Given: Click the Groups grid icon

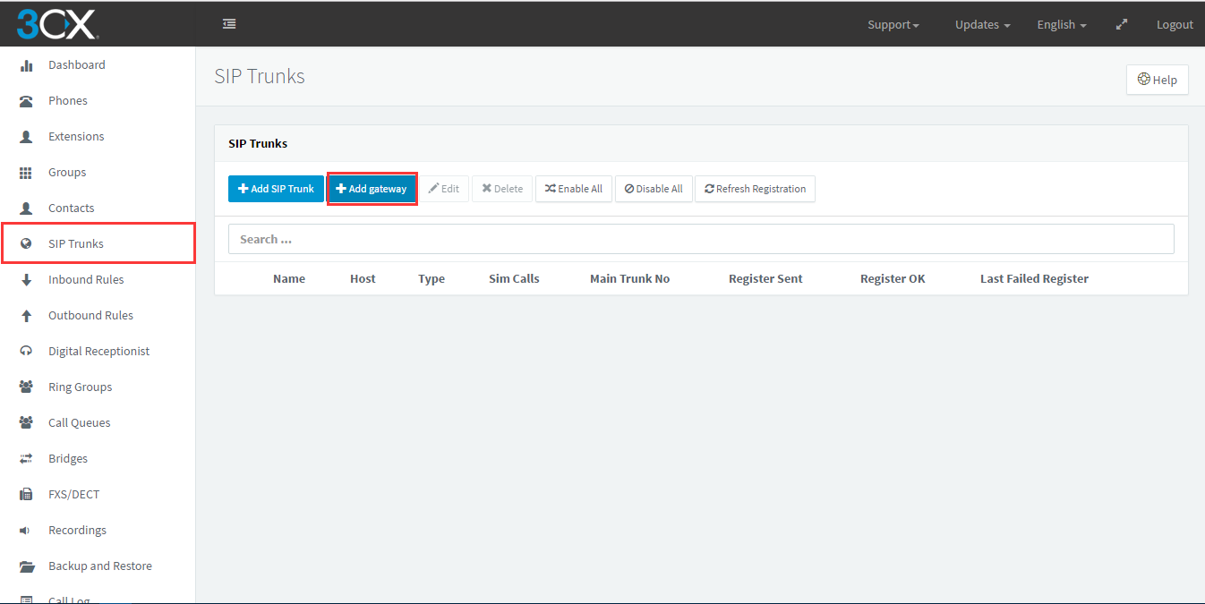Looking at the screenshot, I should 26,173.
